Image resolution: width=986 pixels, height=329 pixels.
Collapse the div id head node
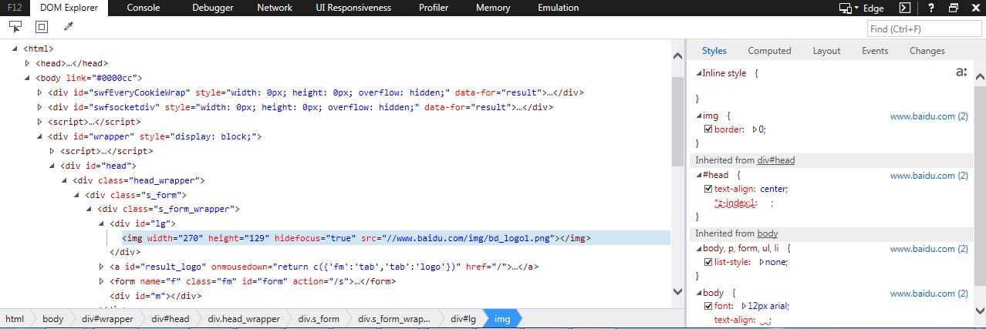pos(52,166)
